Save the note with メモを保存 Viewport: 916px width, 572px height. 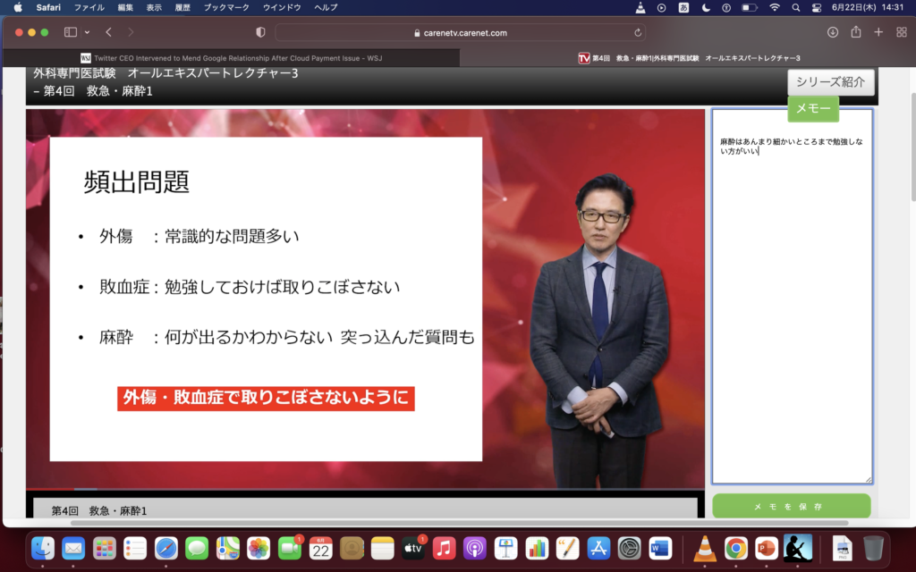tap(791, 506)
